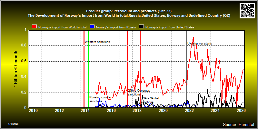Click the chart title "Product group: Petroleum and products"
The width and height of the screenshot is (258, 129).
[x=129, y=11]
